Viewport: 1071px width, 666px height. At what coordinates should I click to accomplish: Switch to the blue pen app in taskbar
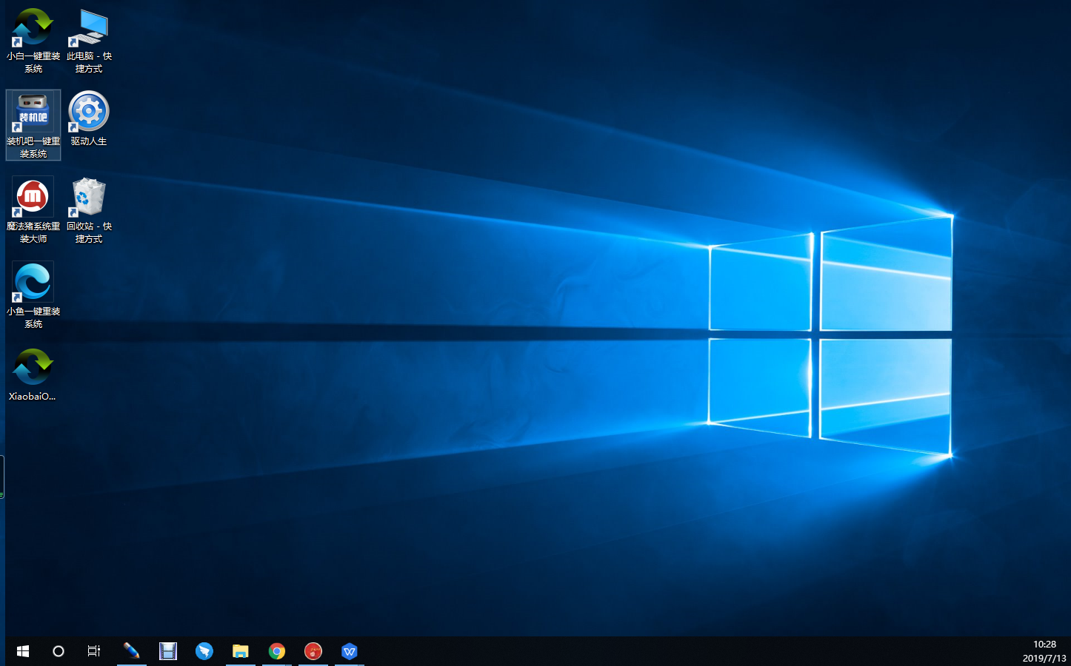132,651
